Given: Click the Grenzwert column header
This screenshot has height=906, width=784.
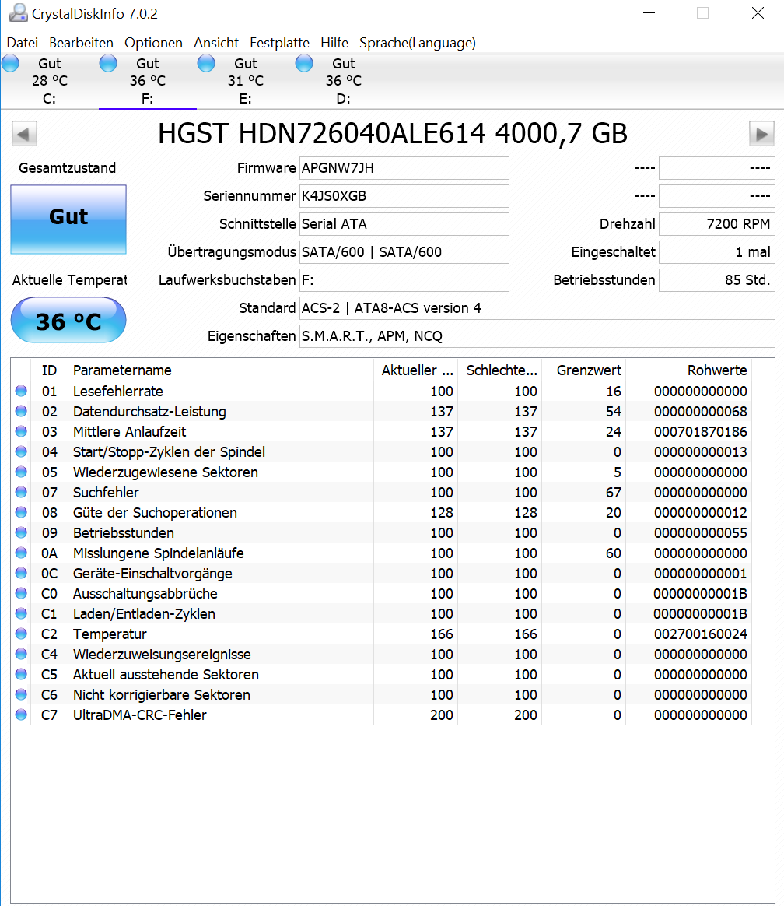Looking at the screenshot, I should point(584,370).
